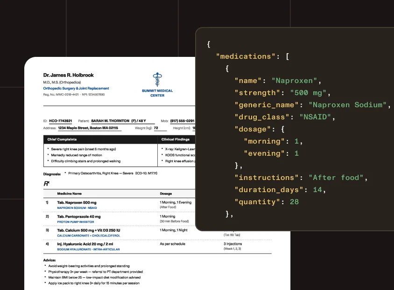Image resolution: width=394 pixels, height=290 pixels.
Task: Click the patient ID HCO-7743921 field
Action: point(60,121)
